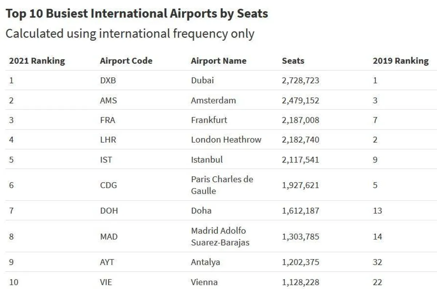Click the London Heathrow airport name

click(x=226, y=140)
